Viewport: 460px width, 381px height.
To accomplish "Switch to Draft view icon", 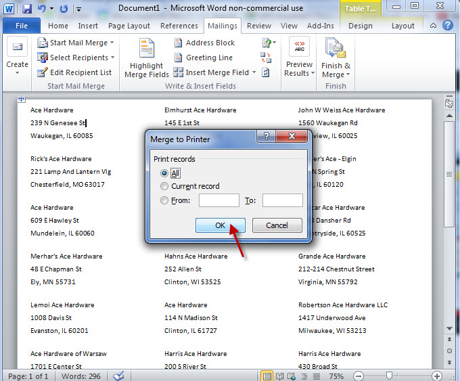I will point(317,376).
